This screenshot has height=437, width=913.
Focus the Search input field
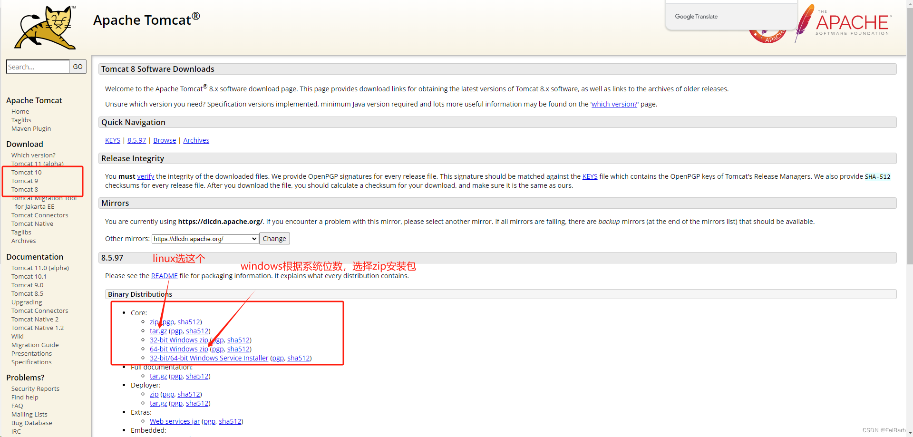(x=38, y=67)
